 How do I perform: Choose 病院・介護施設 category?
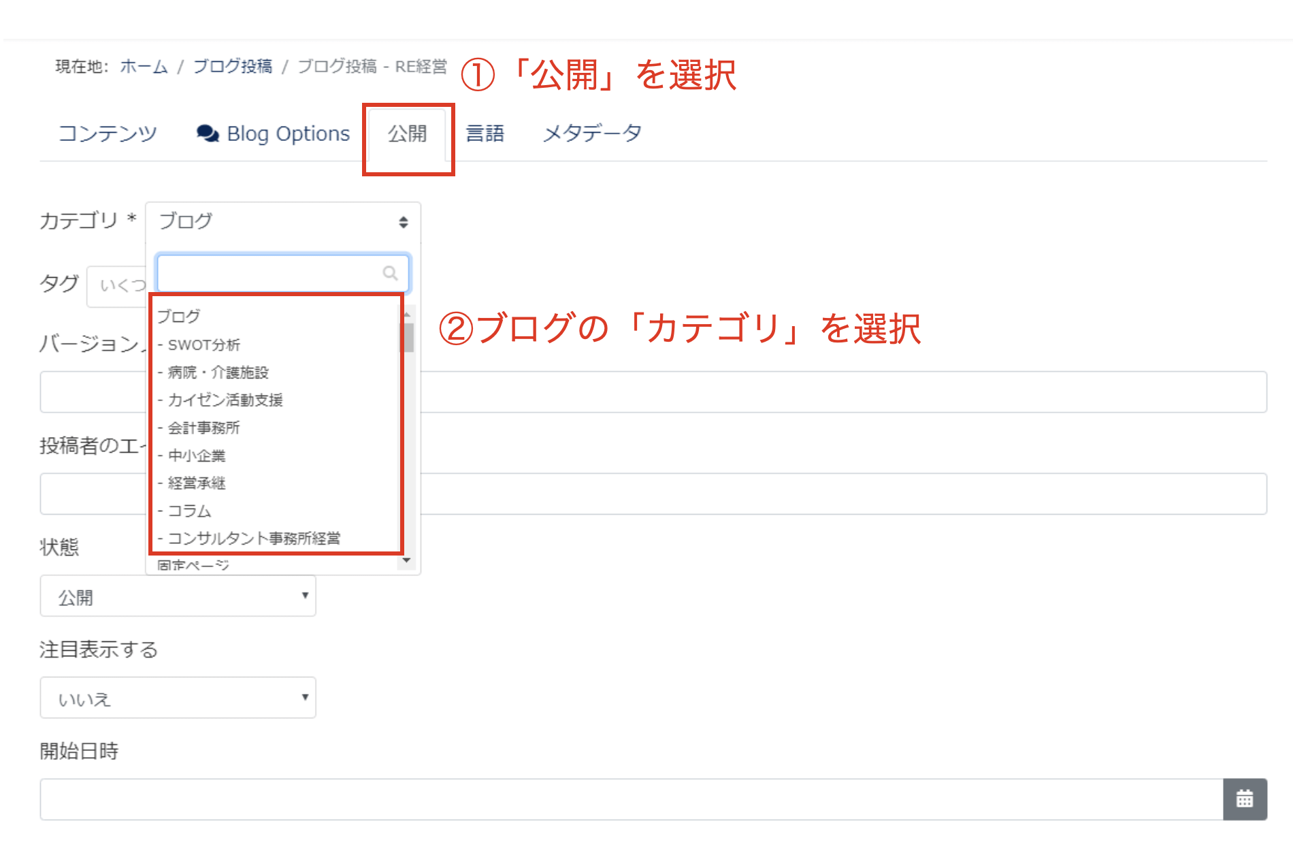click(218, 372)
